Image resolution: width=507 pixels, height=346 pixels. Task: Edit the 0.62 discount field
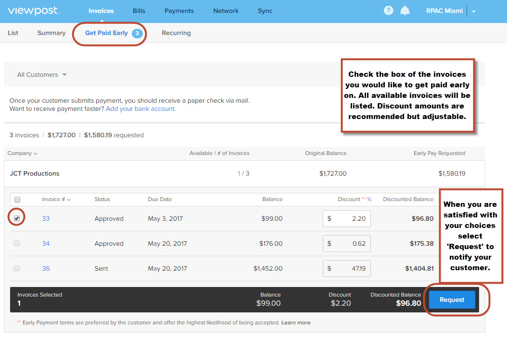(x=347, y=243)
